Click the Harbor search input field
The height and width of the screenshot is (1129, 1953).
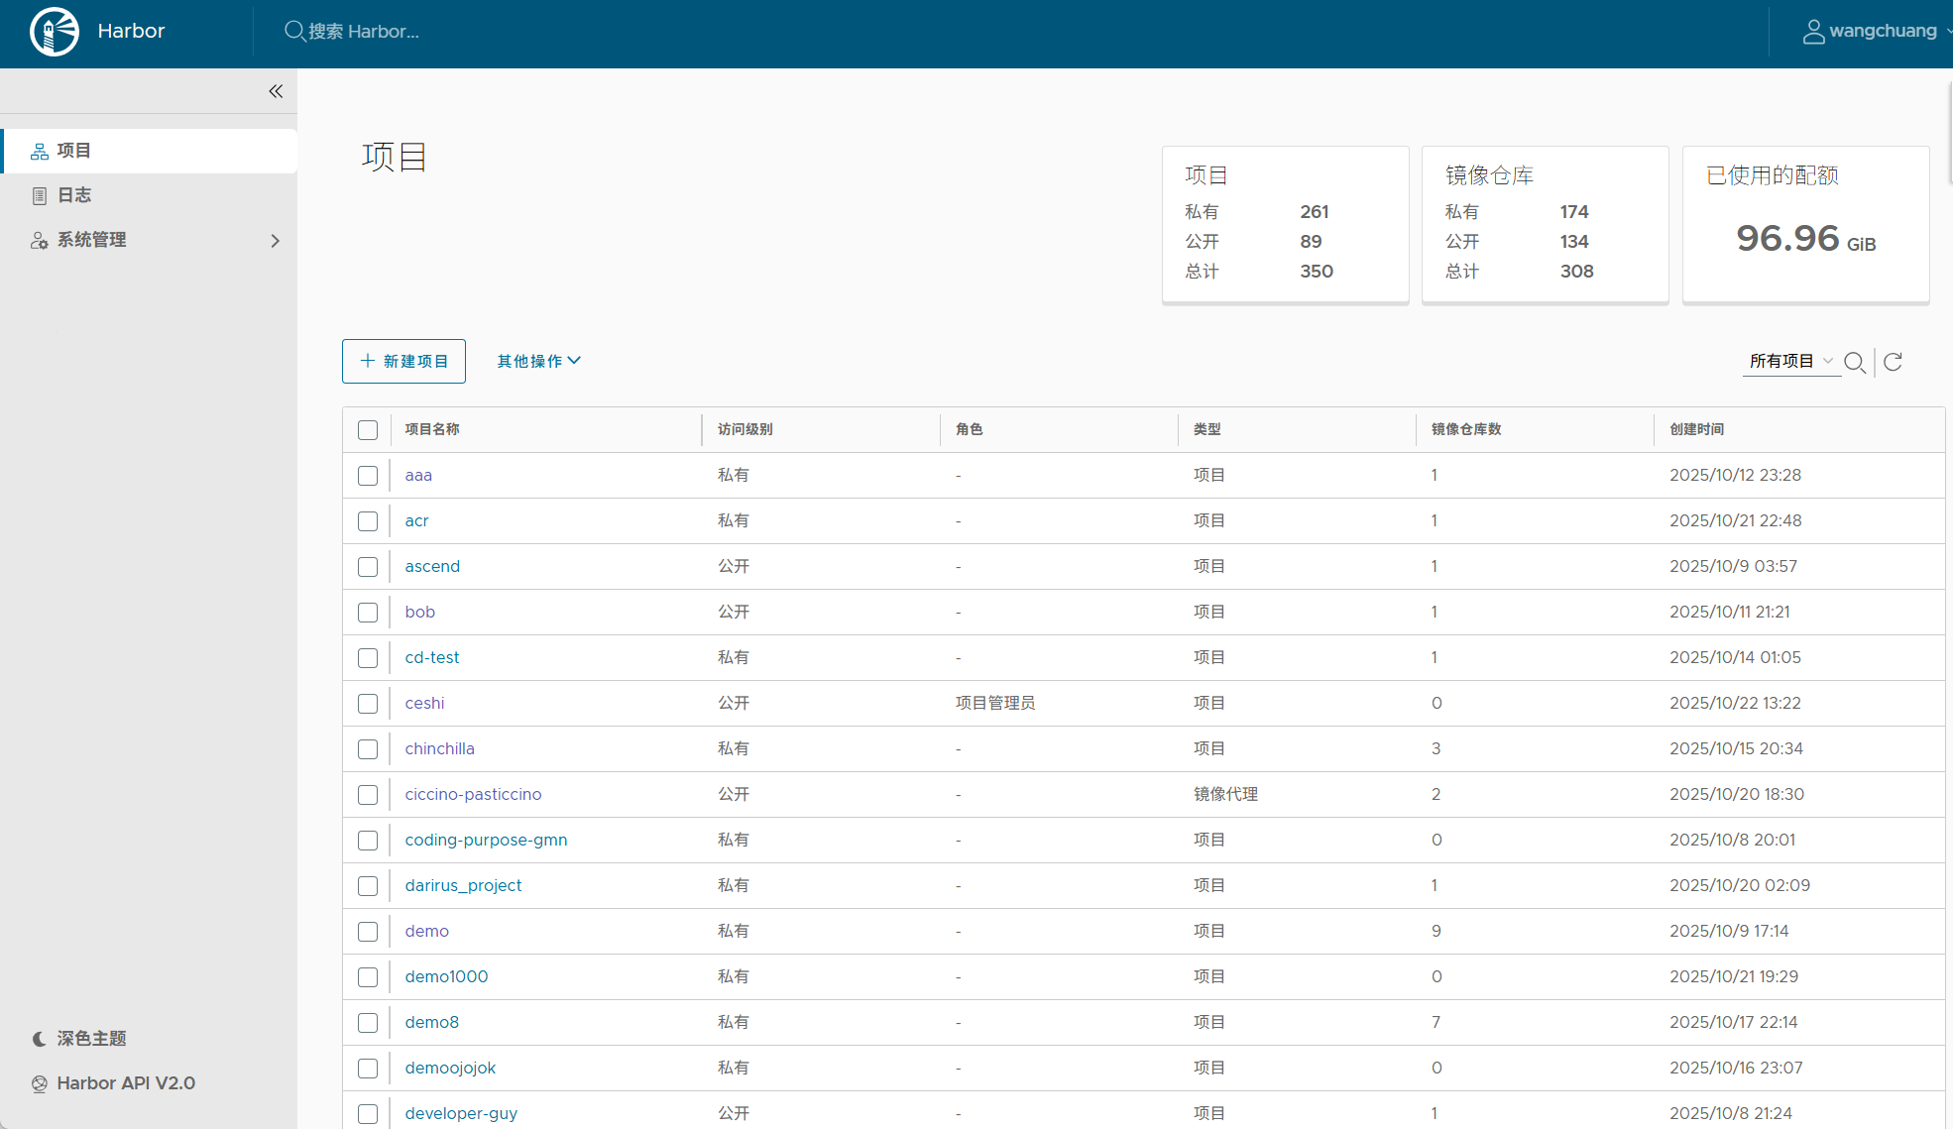click(x=363, y=32)
